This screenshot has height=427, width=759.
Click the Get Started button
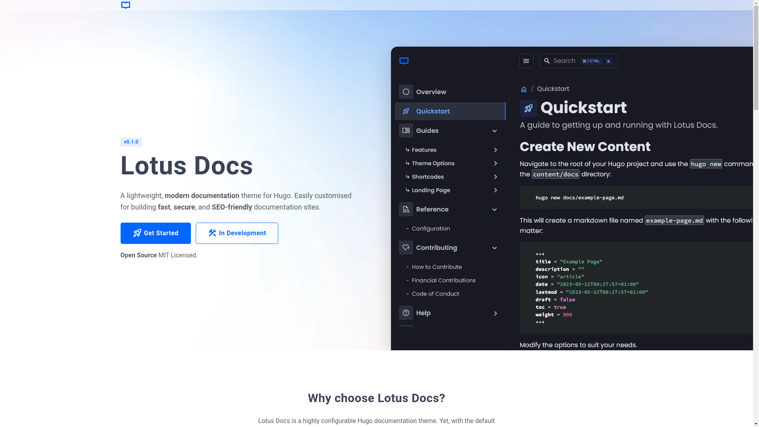[155, 233]
